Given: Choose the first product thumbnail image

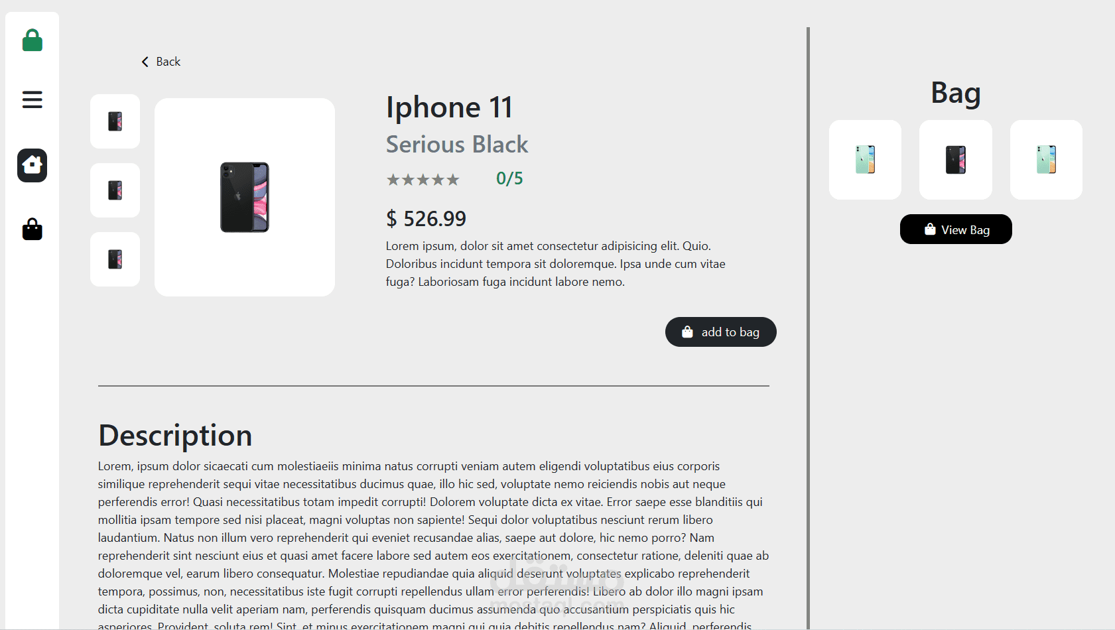Looking at the screenshot, I should (x=115, y=121).
